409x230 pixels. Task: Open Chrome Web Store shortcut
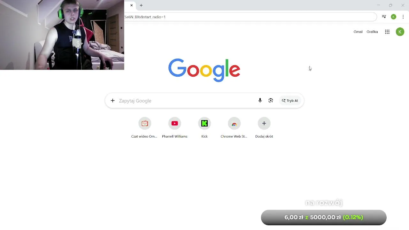[x=234, y=123]
